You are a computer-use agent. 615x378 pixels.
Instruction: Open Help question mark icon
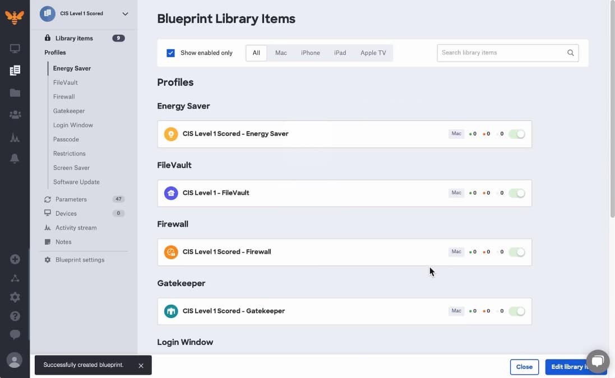pyautogui.click(x=15, y=316)
